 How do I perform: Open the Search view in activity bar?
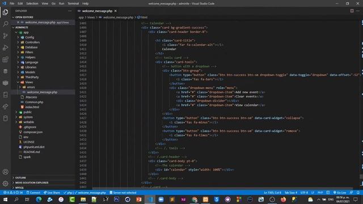click(x=5, y=24)
